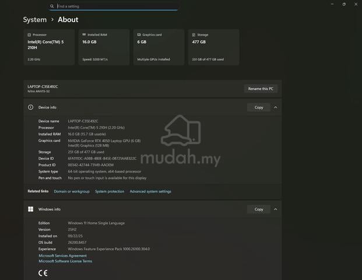
Task: Open 'Advanced system settings' link
Action: coord(150,191)
